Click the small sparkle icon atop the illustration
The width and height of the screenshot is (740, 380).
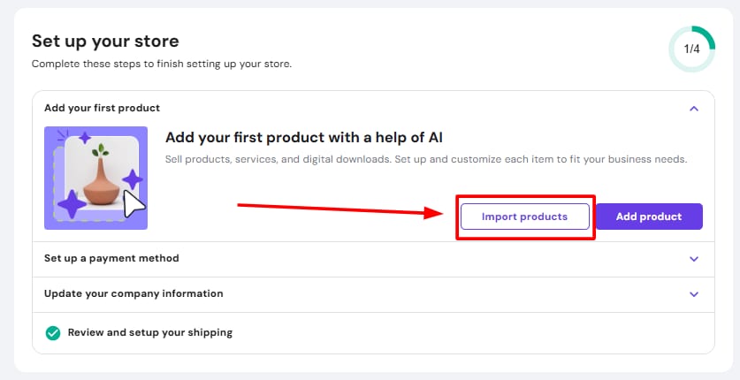pos(85,138)
